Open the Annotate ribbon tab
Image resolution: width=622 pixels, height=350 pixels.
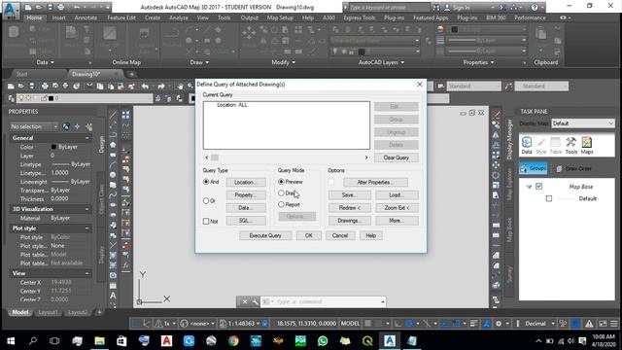click(86, 17)
